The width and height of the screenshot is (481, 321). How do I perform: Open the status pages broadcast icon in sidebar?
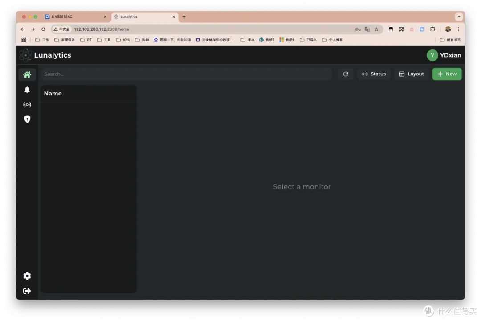pos(27,105)
